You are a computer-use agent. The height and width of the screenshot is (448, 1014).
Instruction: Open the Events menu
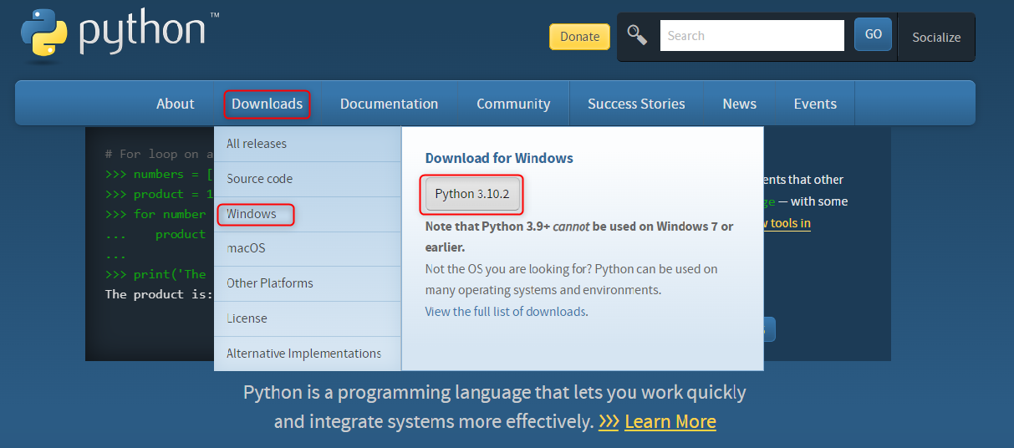(815, 104)
